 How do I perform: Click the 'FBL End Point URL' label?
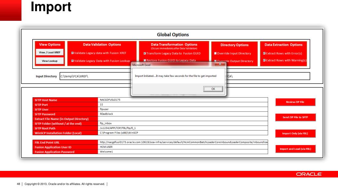(x=47, y=142)
